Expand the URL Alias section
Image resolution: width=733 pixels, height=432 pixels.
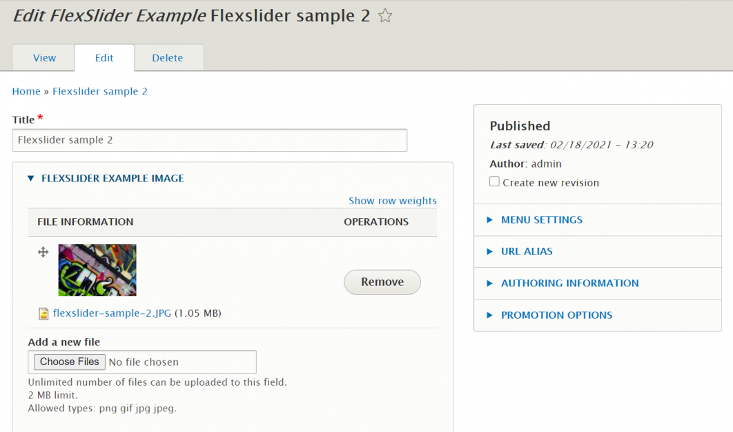coord(526,251)
